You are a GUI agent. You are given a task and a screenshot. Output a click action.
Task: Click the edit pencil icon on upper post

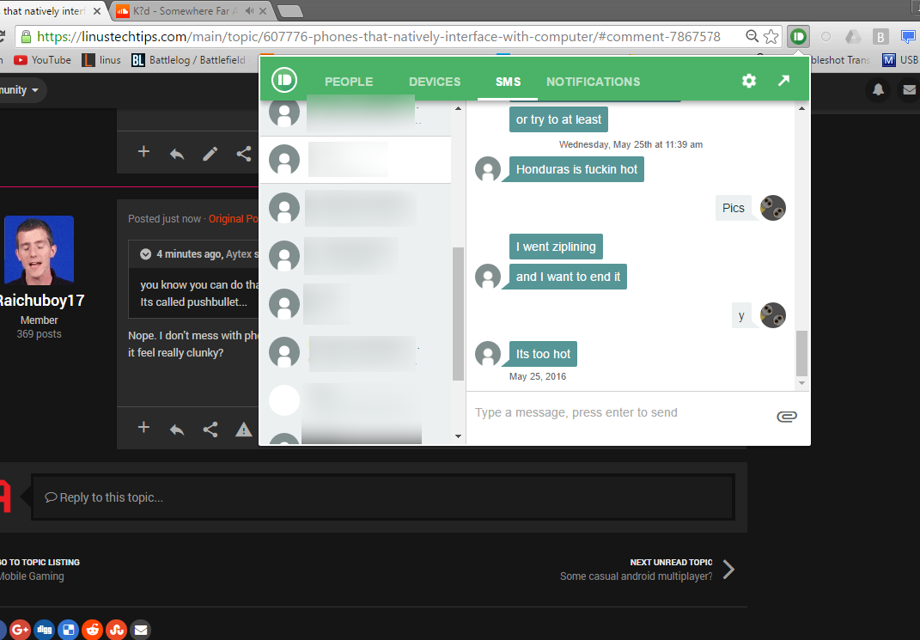pos(210,154)
